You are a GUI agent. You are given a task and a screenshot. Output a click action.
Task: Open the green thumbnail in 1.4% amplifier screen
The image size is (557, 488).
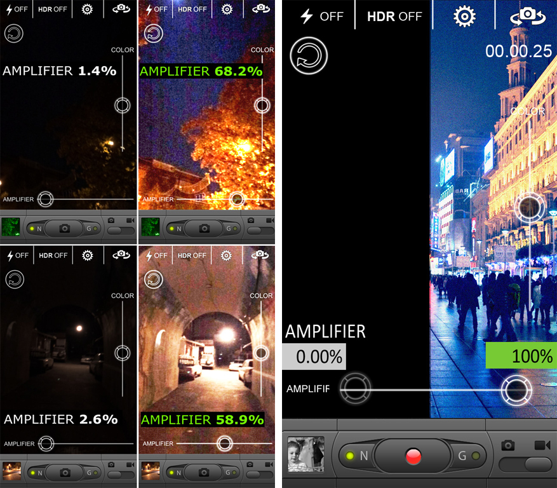pyautogui.click(x=11, y=227)
